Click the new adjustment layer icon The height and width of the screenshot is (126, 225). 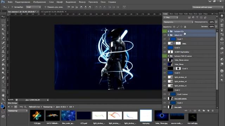coord(199,111)
